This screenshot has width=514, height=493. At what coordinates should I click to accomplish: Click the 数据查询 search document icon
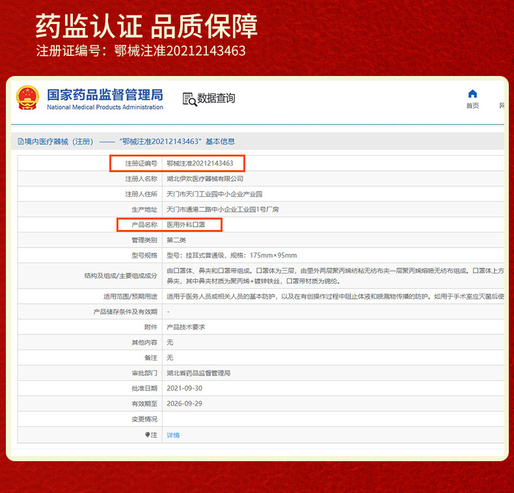tap(189, 99)
